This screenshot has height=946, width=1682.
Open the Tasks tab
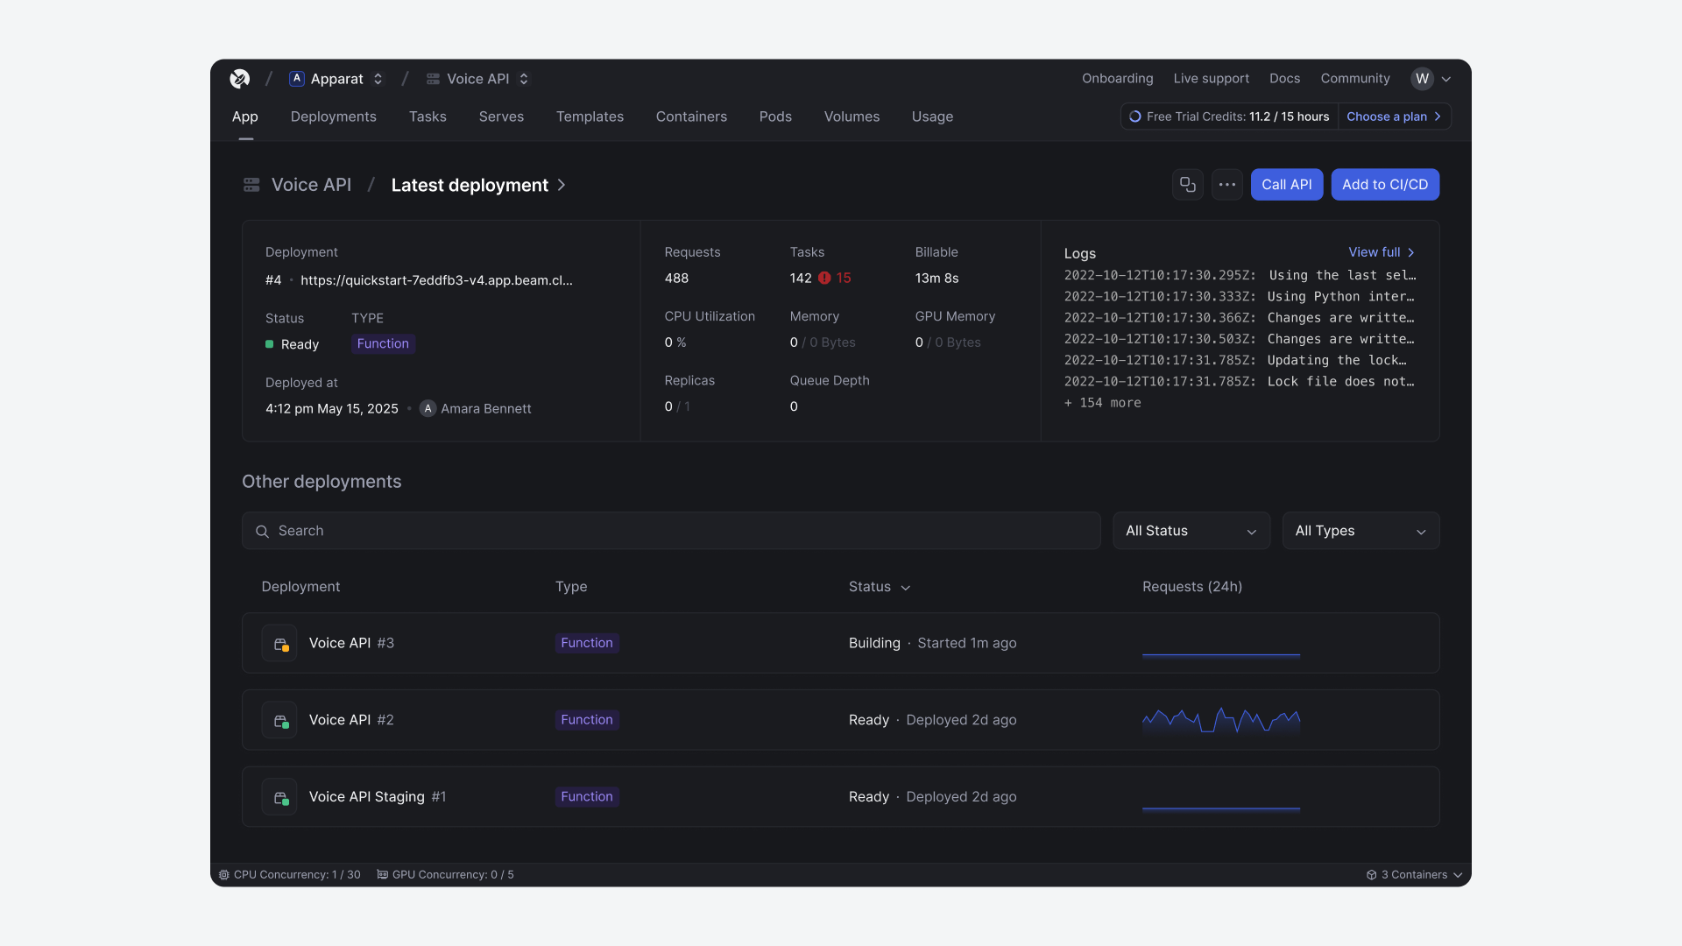point(428,116)
